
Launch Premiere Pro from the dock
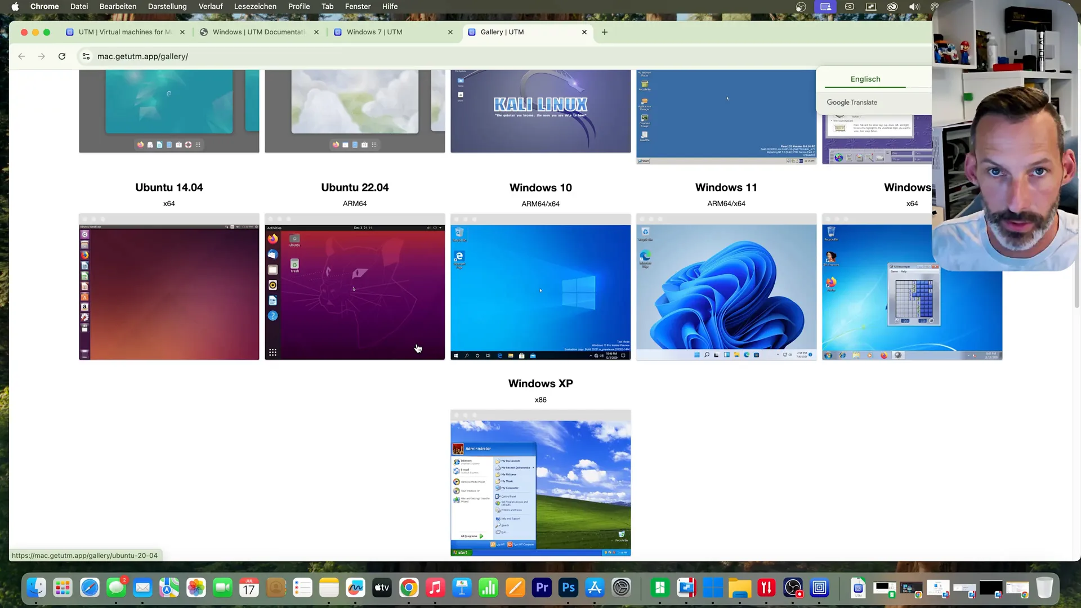542,588
